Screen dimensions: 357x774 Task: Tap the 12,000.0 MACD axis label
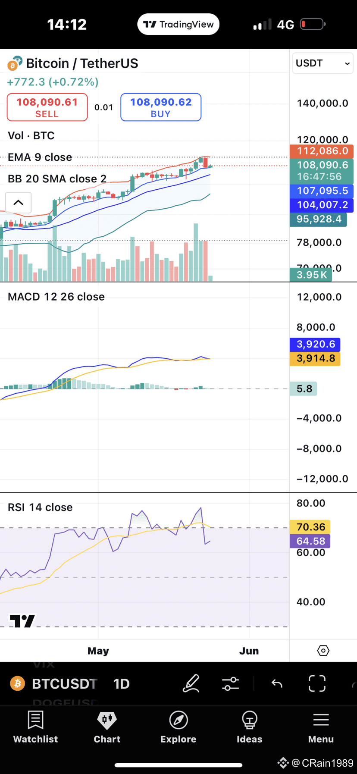(x=319, y=297)
